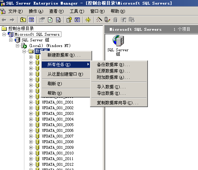Screen dimensions: 198x170
Task: Click the Export List toolbar icon
Action: click(x=58, y=20)
